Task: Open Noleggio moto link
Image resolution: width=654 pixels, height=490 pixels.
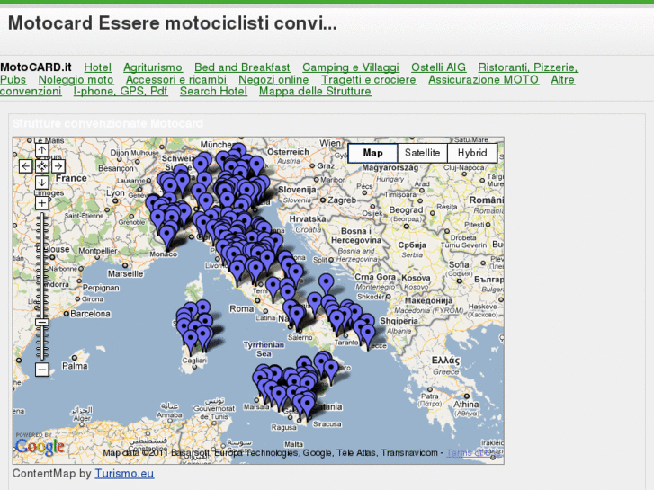Action: coord(76,80)
